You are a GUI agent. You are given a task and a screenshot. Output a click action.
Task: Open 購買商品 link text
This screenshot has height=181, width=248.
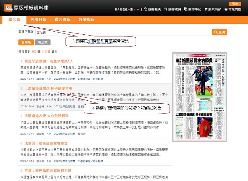pyautogui.click(x=214, y=9)
